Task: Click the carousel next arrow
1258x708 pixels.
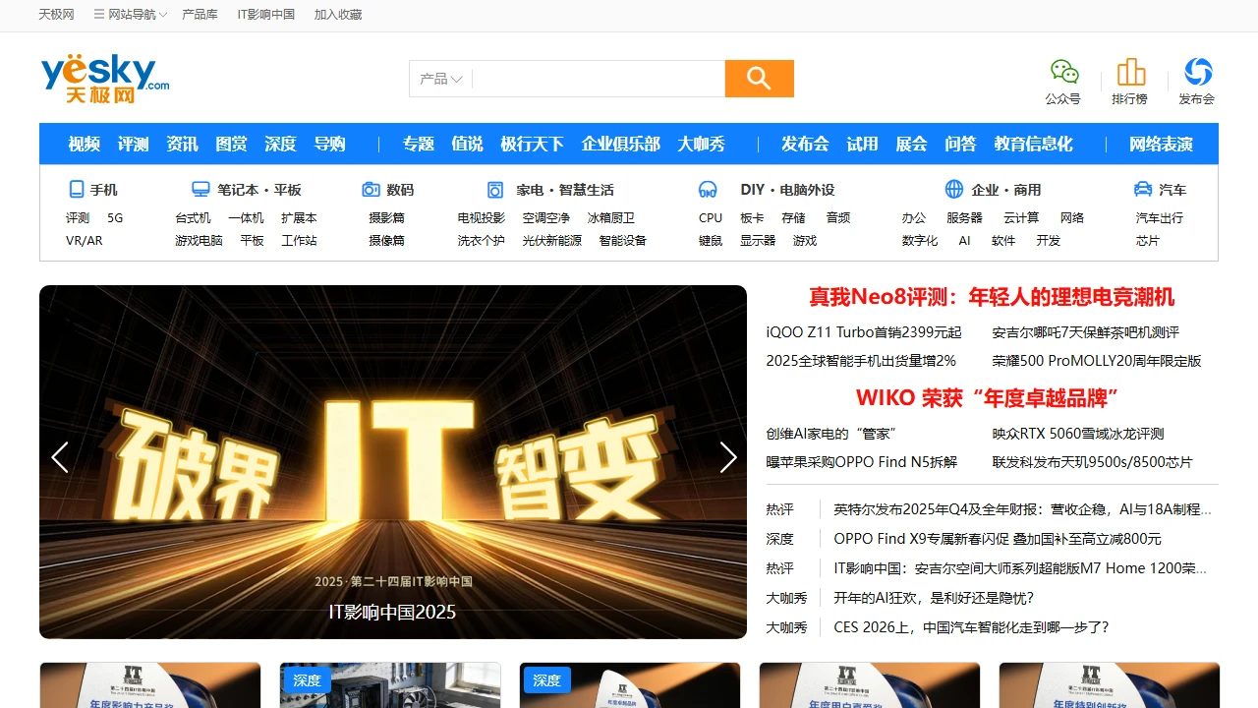Action: click(x=728, y=457)
